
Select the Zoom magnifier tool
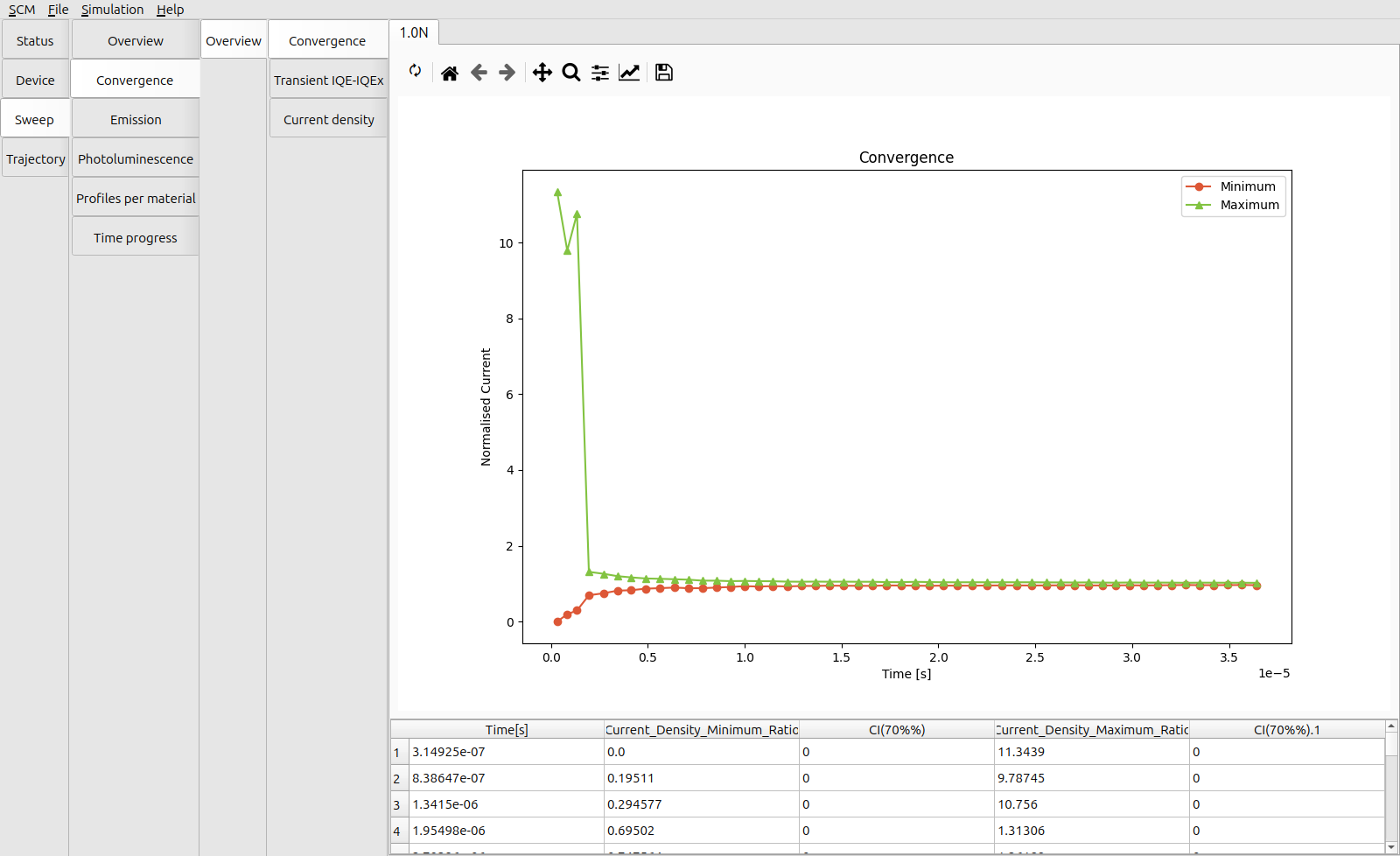571,73
